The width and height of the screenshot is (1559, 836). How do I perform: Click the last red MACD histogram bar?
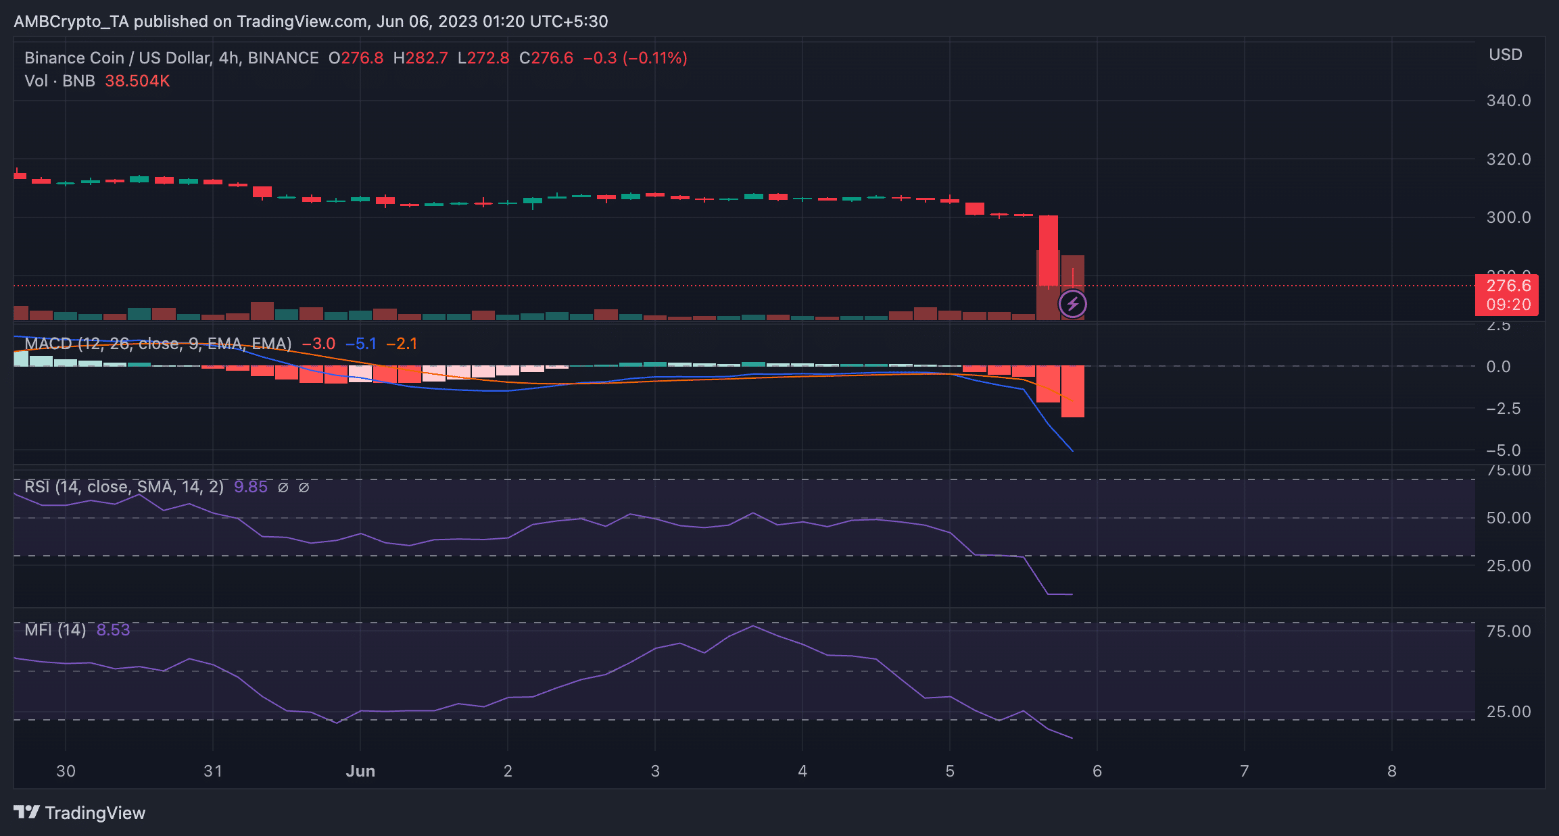(1073, 392)
